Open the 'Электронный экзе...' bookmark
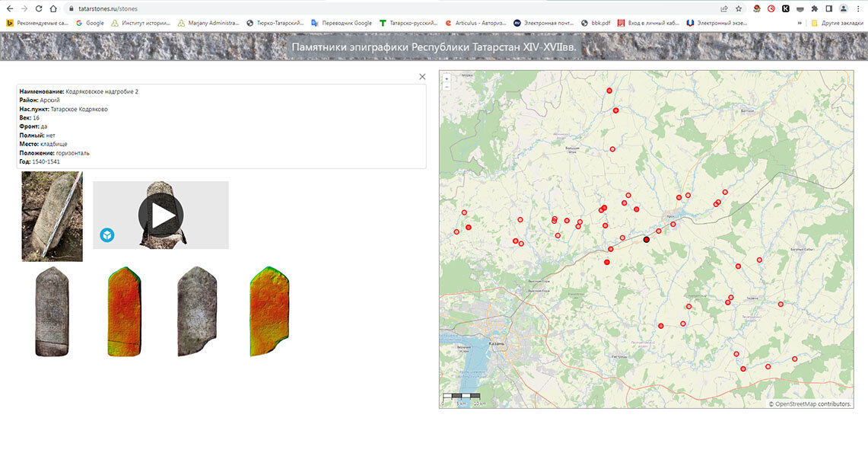 [717, 24]
